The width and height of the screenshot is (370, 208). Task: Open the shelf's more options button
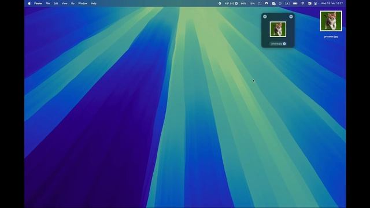tap(291, 17)
